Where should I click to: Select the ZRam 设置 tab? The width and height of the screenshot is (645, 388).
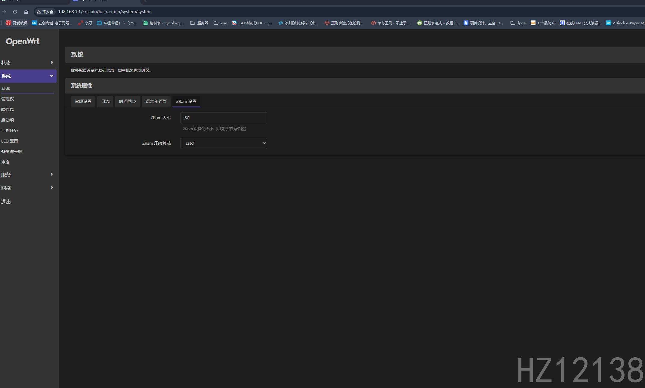[x=186, y=101]
